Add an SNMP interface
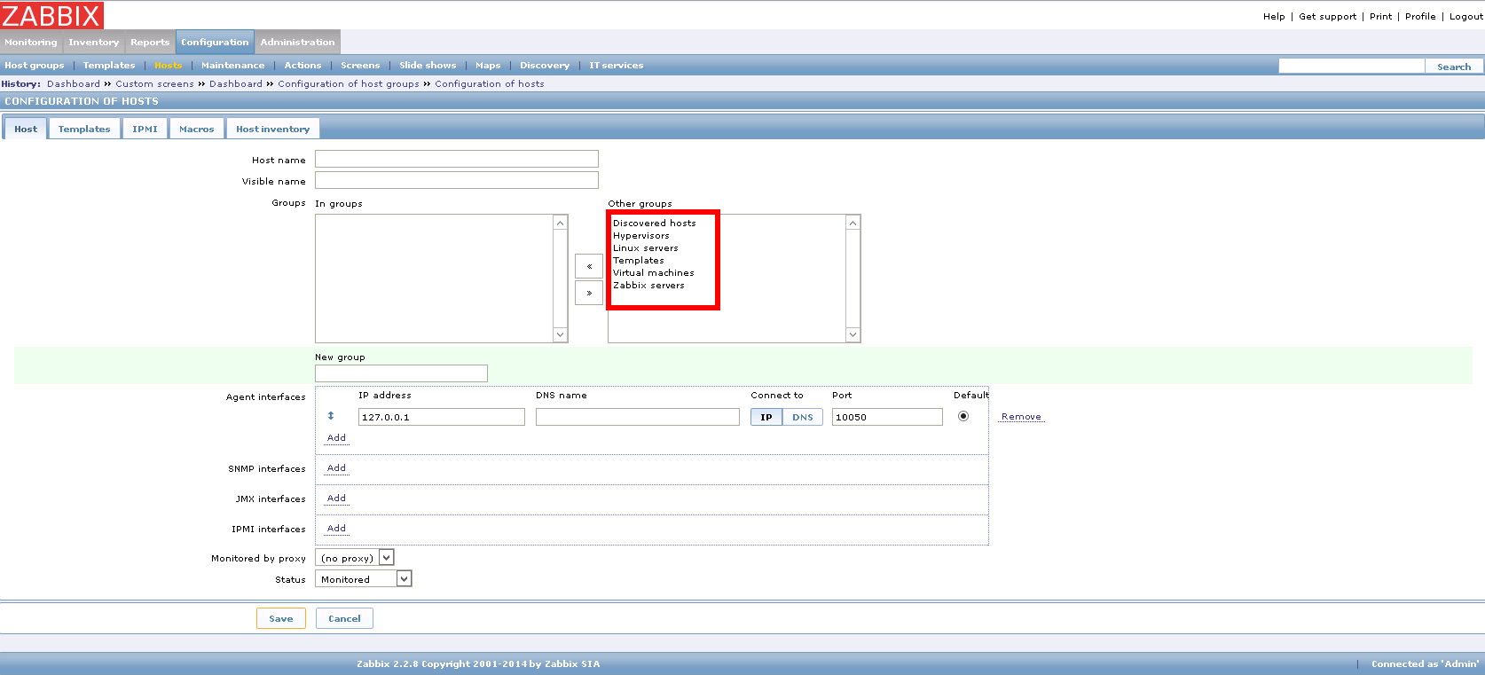Image resolution: width=1485 pixels, height=675 pixels. point(336,467)
